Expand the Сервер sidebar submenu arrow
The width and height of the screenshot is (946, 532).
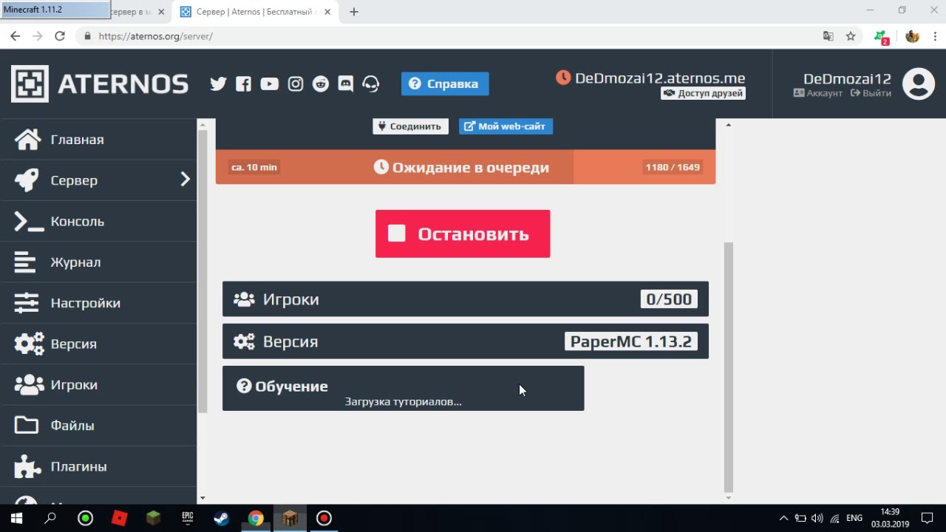coord(185,180)
